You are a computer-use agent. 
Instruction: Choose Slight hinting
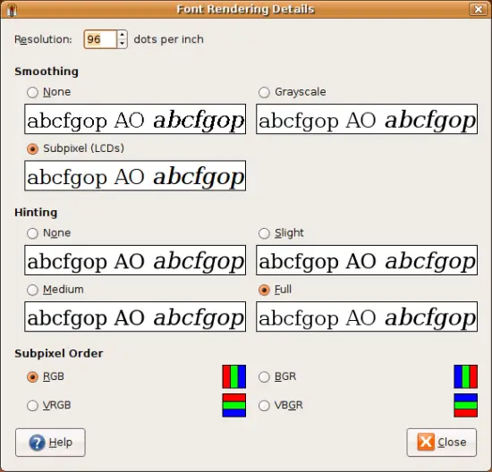(x=264, y=233)
